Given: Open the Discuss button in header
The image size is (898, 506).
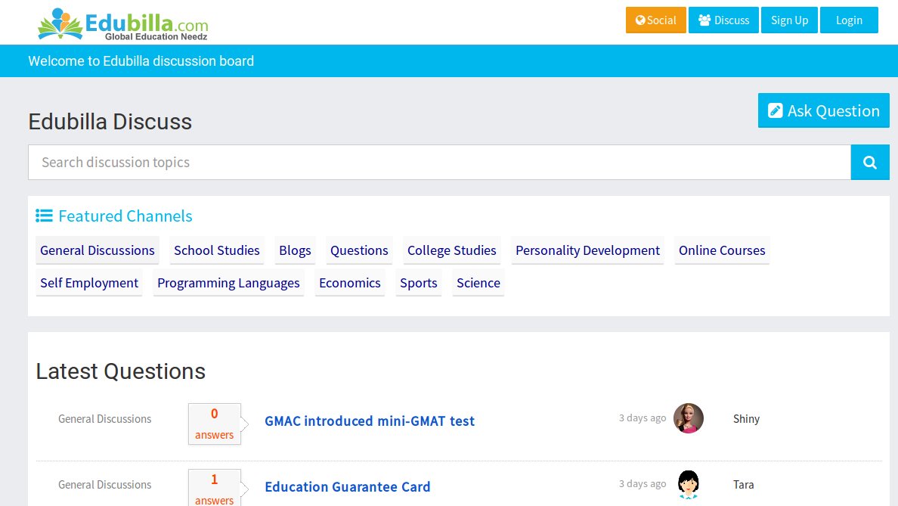Looking at the screenshot, I should (x=723, y=20).
